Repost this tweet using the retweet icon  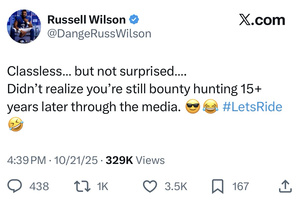click(x=82, y=187)
